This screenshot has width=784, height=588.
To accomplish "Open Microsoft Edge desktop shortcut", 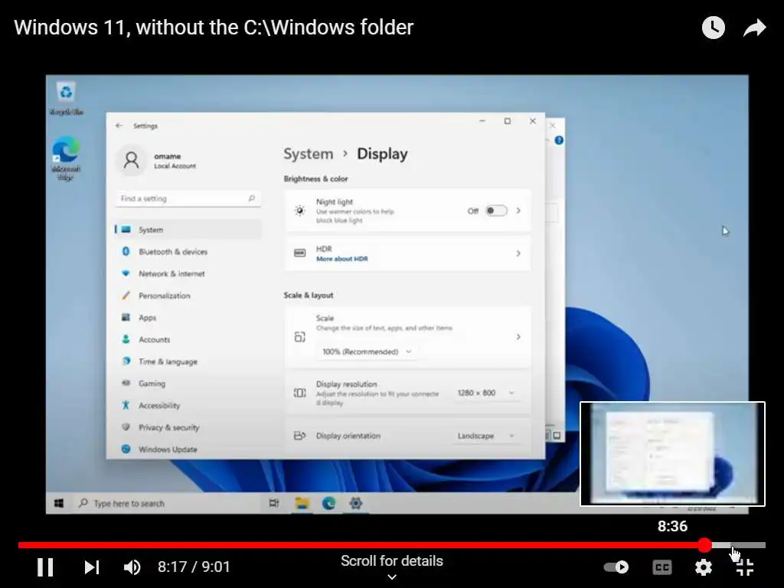I will coord(66,158).
